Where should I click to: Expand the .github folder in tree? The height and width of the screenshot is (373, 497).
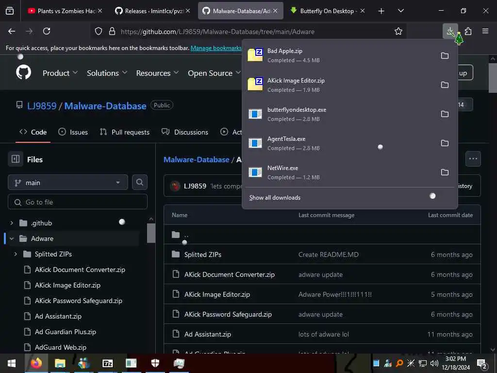[12, 223]
